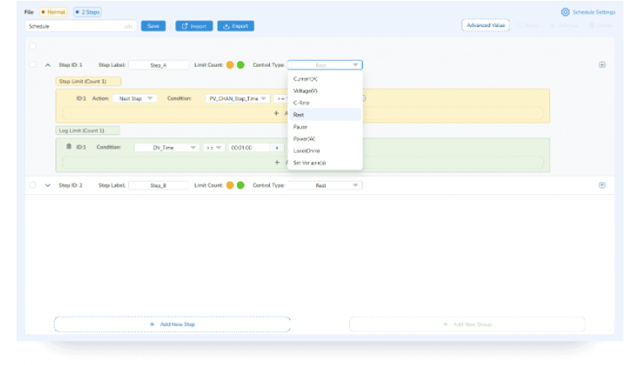Check the Step ID 2 checkbox
Viewport: 639px width, 365px height.
(33, 185)
